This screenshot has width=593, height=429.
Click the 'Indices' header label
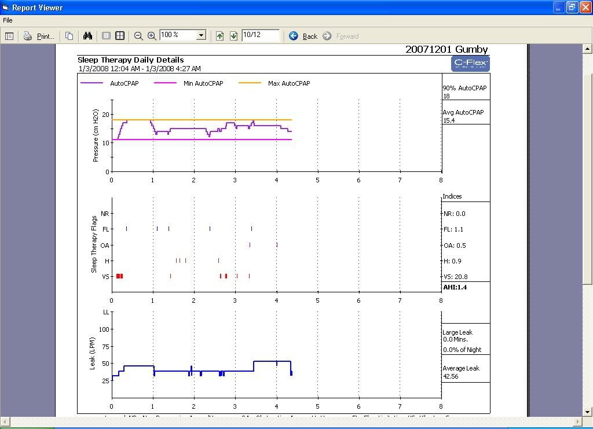pos(452,196)
